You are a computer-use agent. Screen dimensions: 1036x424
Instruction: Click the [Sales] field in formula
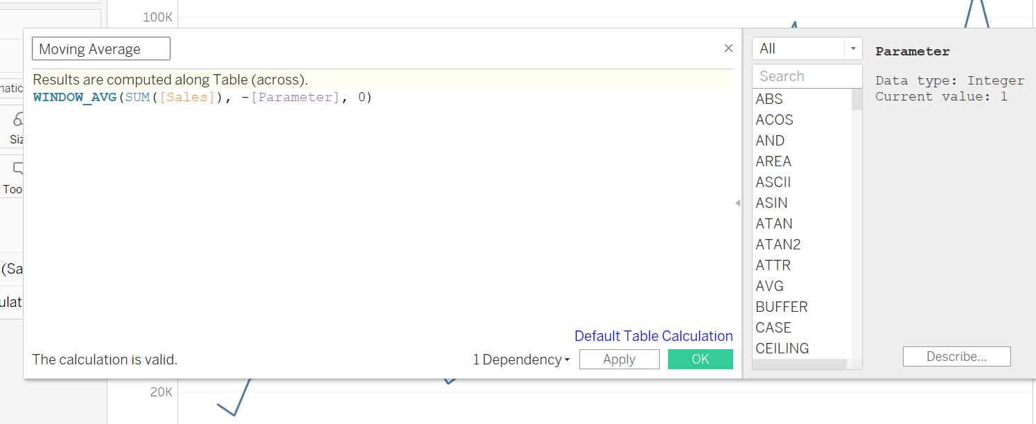point(187,98)
